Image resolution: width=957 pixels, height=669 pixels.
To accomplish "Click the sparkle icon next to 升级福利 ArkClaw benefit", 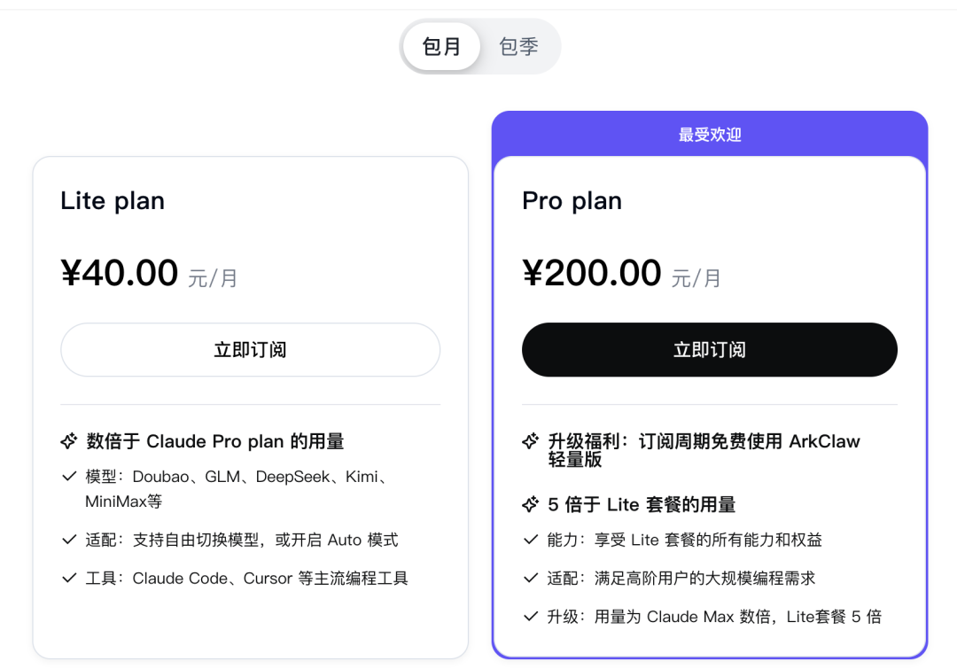I will (530, 440).
